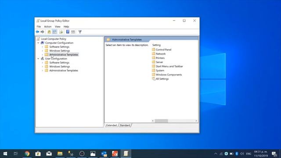Viewport: 281px width, 158px height.
Task: Click the blue Back arrow in toolbar
Action: pos(37,32)
